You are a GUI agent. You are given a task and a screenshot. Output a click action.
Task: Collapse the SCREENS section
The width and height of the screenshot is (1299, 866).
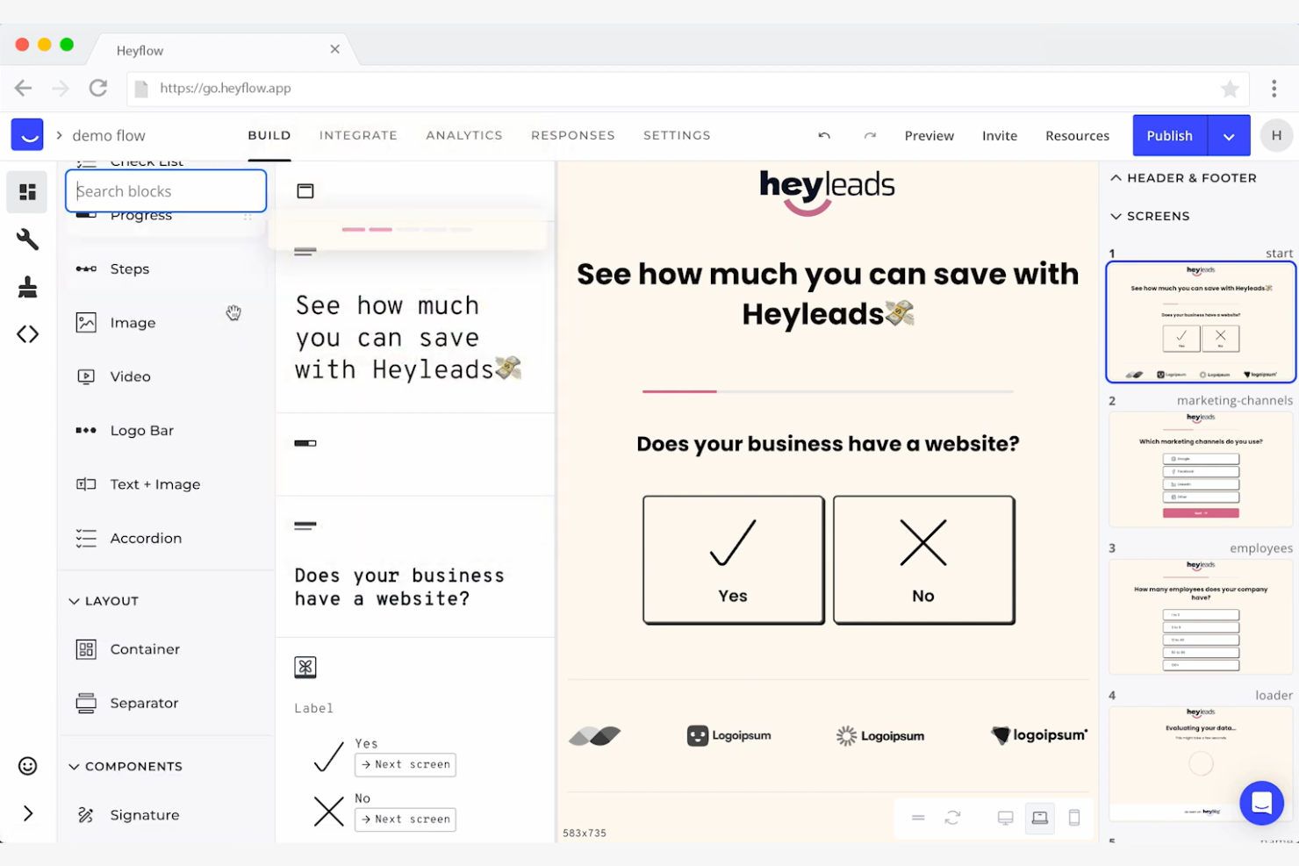[x=1150, y=216]
